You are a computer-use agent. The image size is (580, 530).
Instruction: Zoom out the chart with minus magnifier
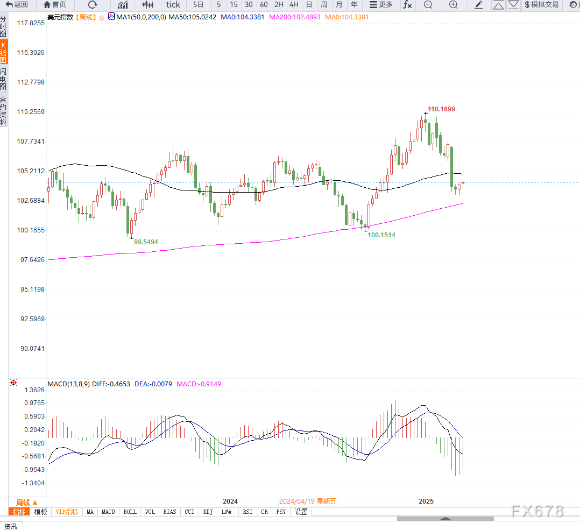(x=428, y=5)
